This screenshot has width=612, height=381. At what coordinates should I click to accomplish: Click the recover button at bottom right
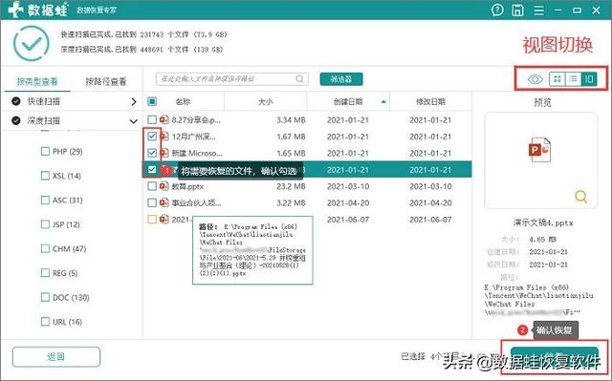click(555, 358)
